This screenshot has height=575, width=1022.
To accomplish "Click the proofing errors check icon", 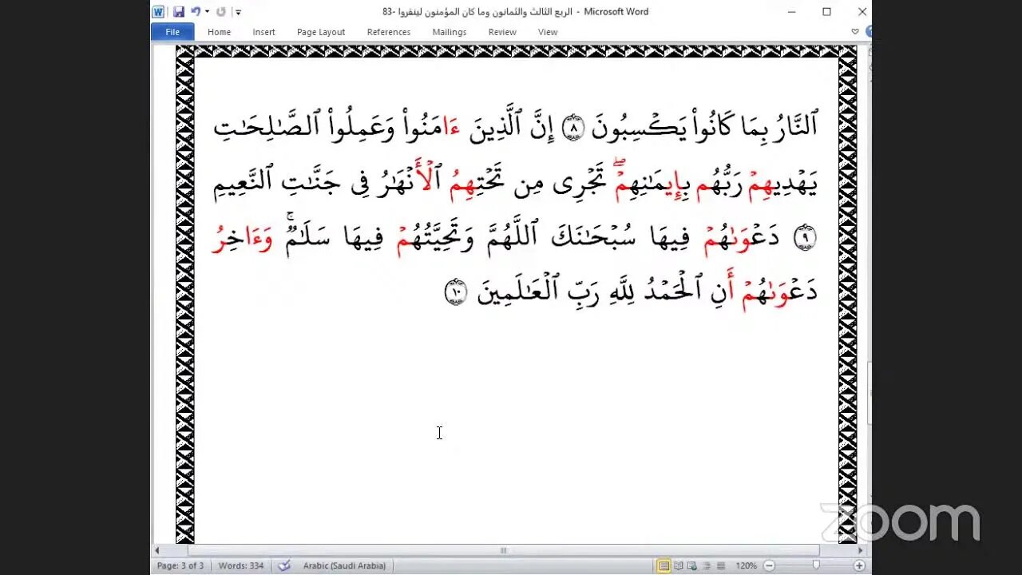I will tap(283, 565).
